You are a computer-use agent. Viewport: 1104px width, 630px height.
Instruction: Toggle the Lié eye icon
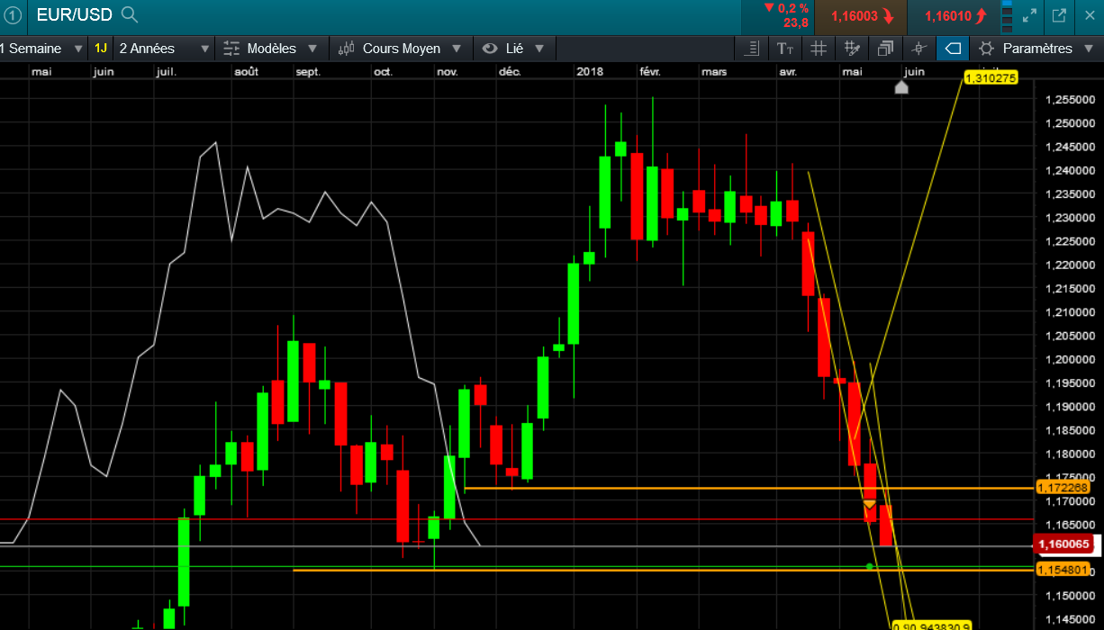pyautogui.click(x=491, y=49)
